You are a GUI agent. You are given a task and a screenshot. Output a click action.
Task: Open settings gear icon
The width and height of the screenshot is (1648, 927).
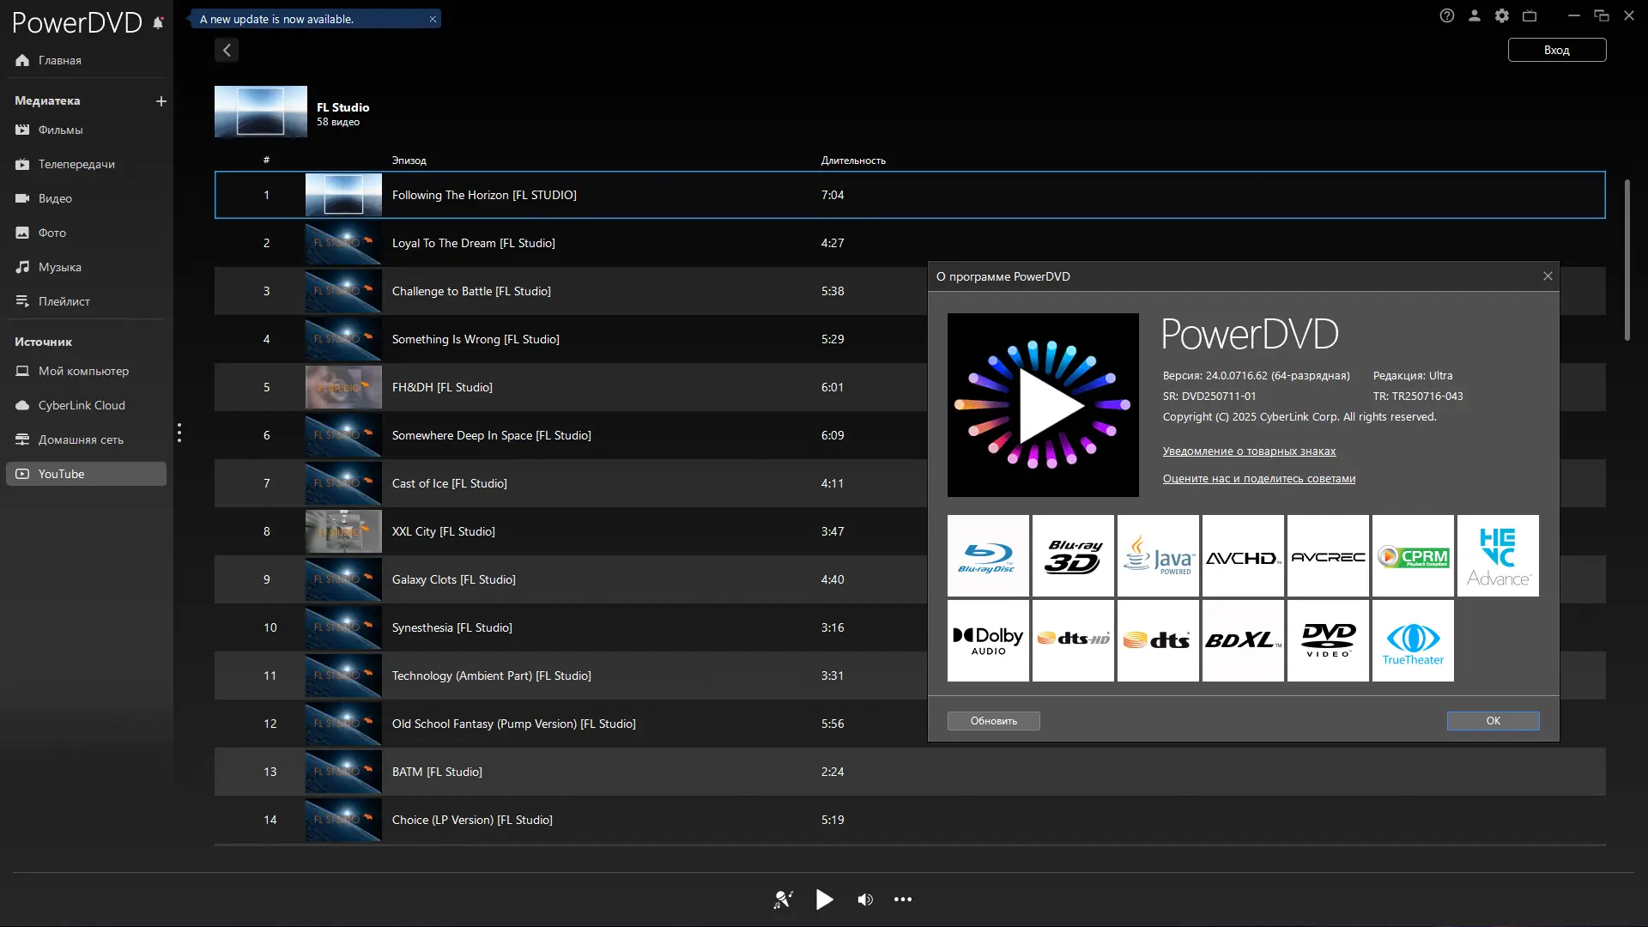point(1502,15)
